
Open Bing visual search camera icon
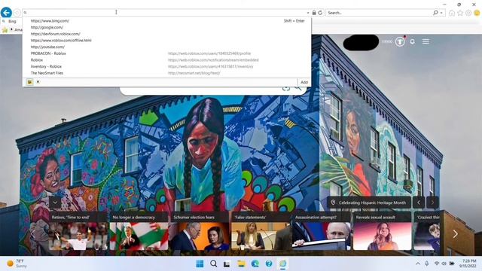coord(286,89)
